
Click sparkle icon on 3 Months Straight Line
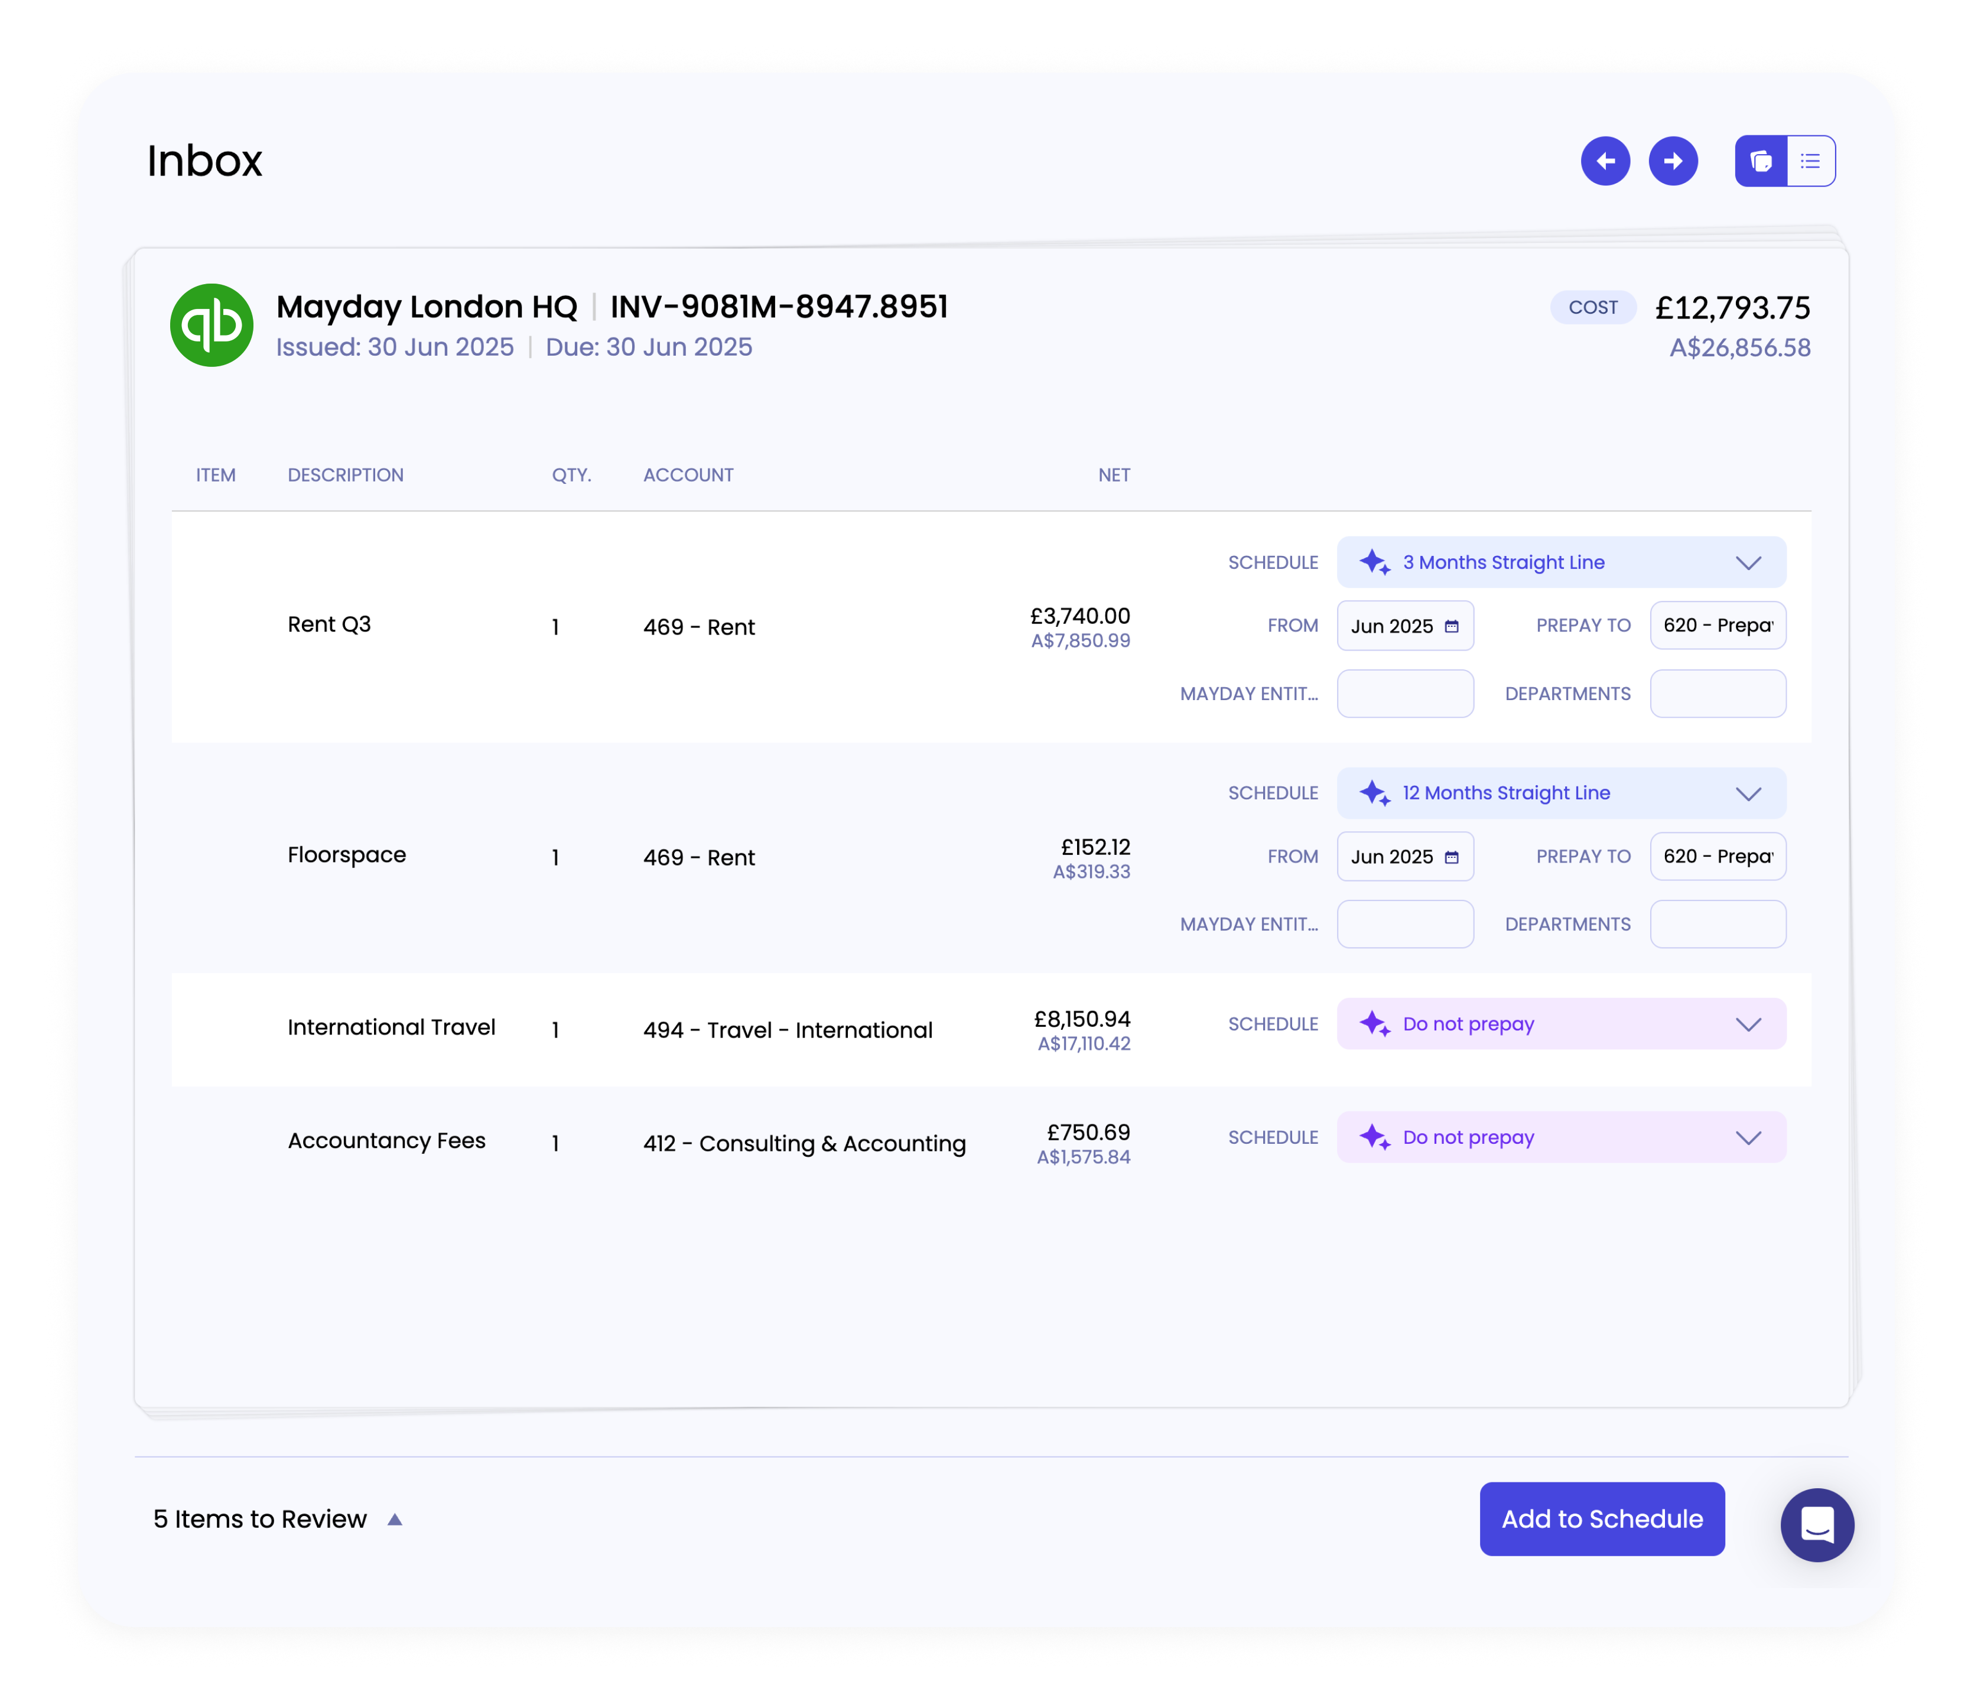[x=1375, y=562]
